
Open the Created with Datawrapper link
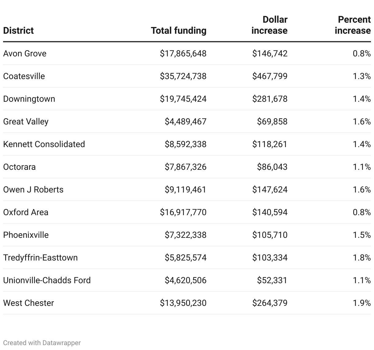(42, 343)
